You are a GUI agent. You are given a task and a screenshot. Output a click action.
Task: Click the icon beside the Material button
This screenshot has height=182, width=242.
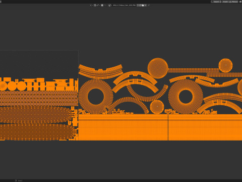tap(240, 2)
